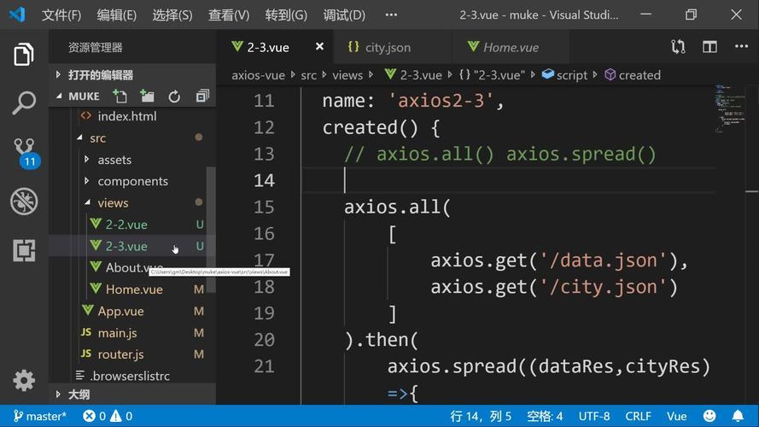759x427 pixels.
Task: Open Source Control view with 11 changes
Action: tap(25, 153)
